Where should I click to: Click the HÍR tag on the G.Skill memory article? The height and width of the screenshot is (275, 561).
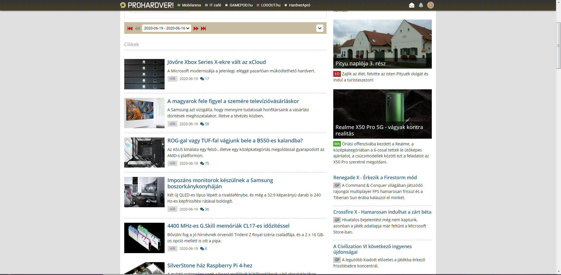click(x=172, y=249)
